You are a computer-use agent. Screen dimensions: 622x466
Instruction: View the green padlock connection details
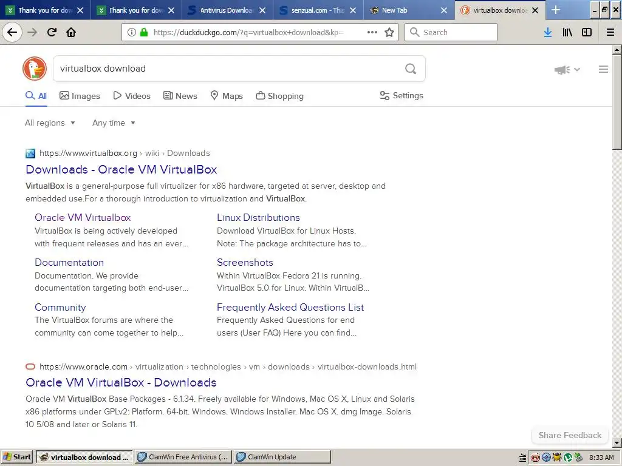point(144,32)
